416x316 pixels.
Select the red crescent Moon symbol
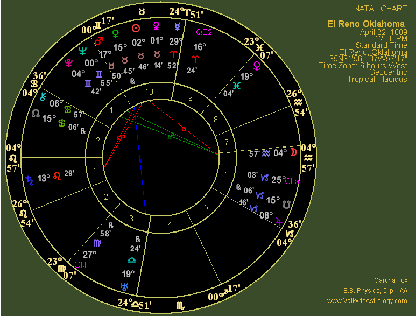(x=293, y=153)
